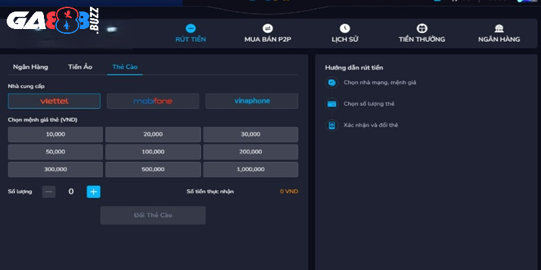The width and height of the screenshot is (541, 270).
Task: Select the 200,000 card denomination
Action: [x=250, y=152]
